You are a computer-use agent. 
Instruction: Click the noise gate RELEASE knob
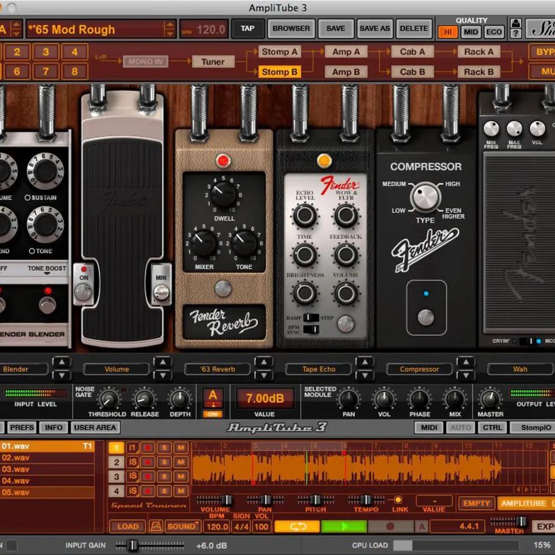pyautogui.click(x=144, y=399)
